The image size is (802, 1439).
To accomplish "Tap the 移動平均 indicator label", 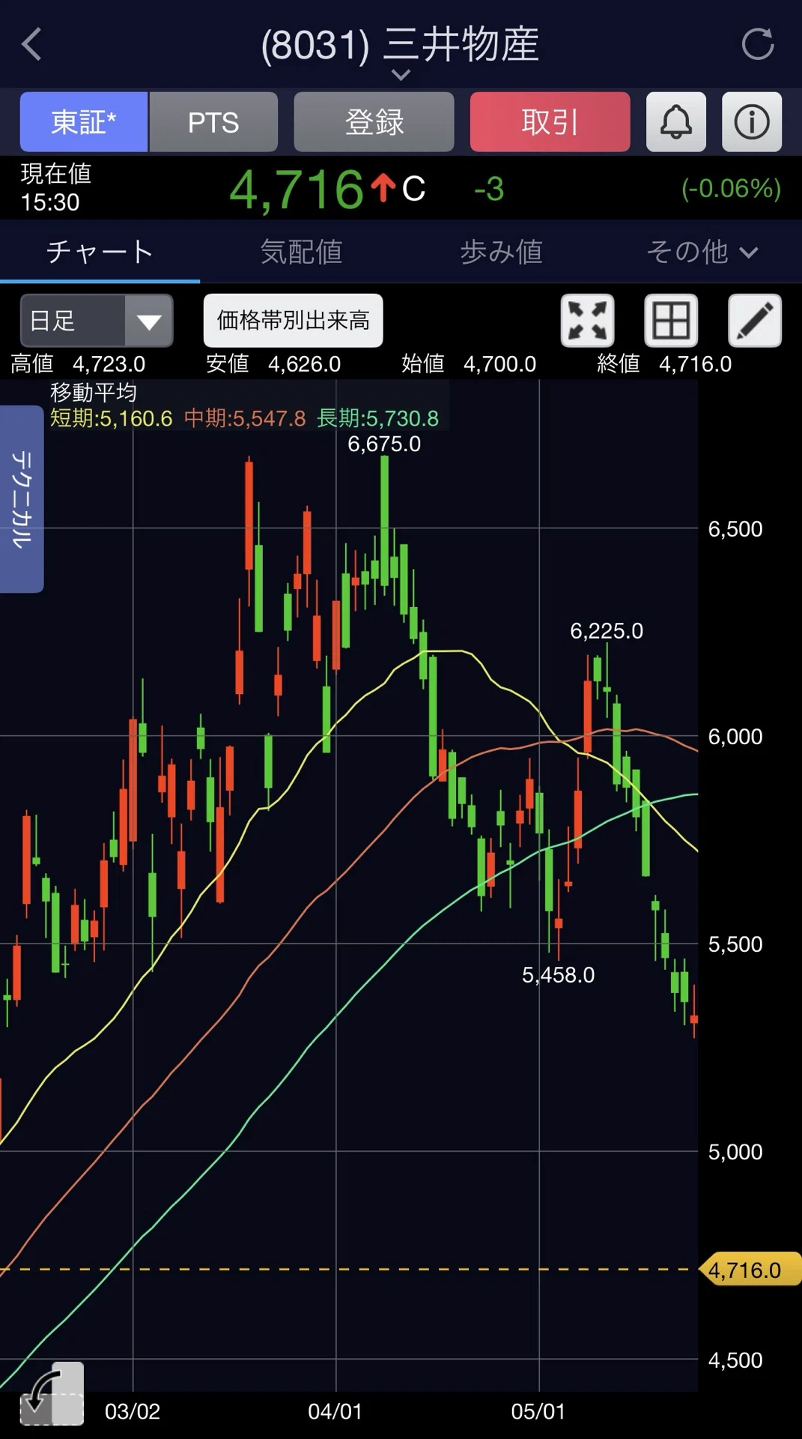I will tap(94, 392).
